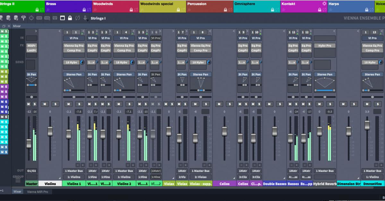Screen dimensions: 385x201
Task: Mute the Dimension Strings channel
Action: click(x=344, y=104)
